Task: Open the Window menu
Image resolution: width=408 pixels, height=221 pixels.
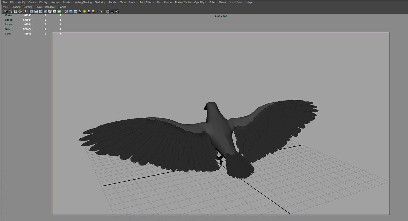Action: [55, 2]
